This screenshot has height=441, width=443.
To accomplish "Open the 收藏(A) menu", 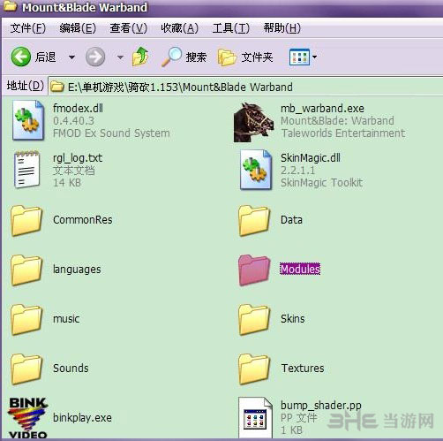I will (179, 28).
